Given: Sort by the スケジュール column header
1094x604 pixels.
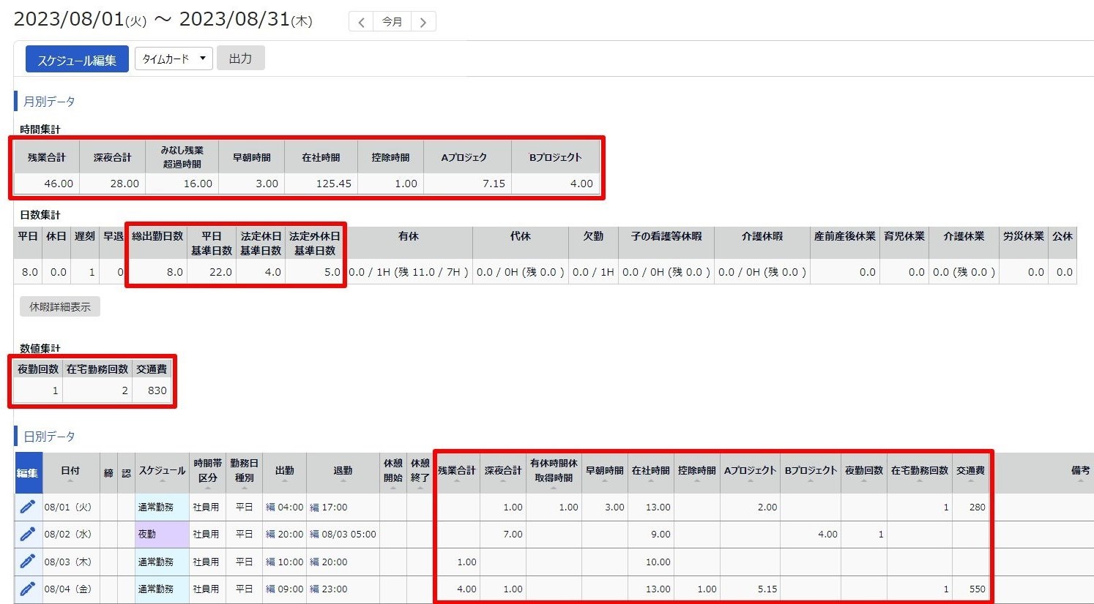Looking at the screenshot, I should pos(162,472).
